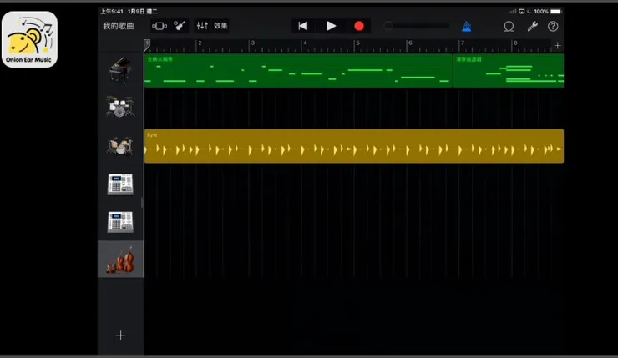This screenshot has height=358, width=618.
Task: Go back to 我的歌曲
Action: 118,26
